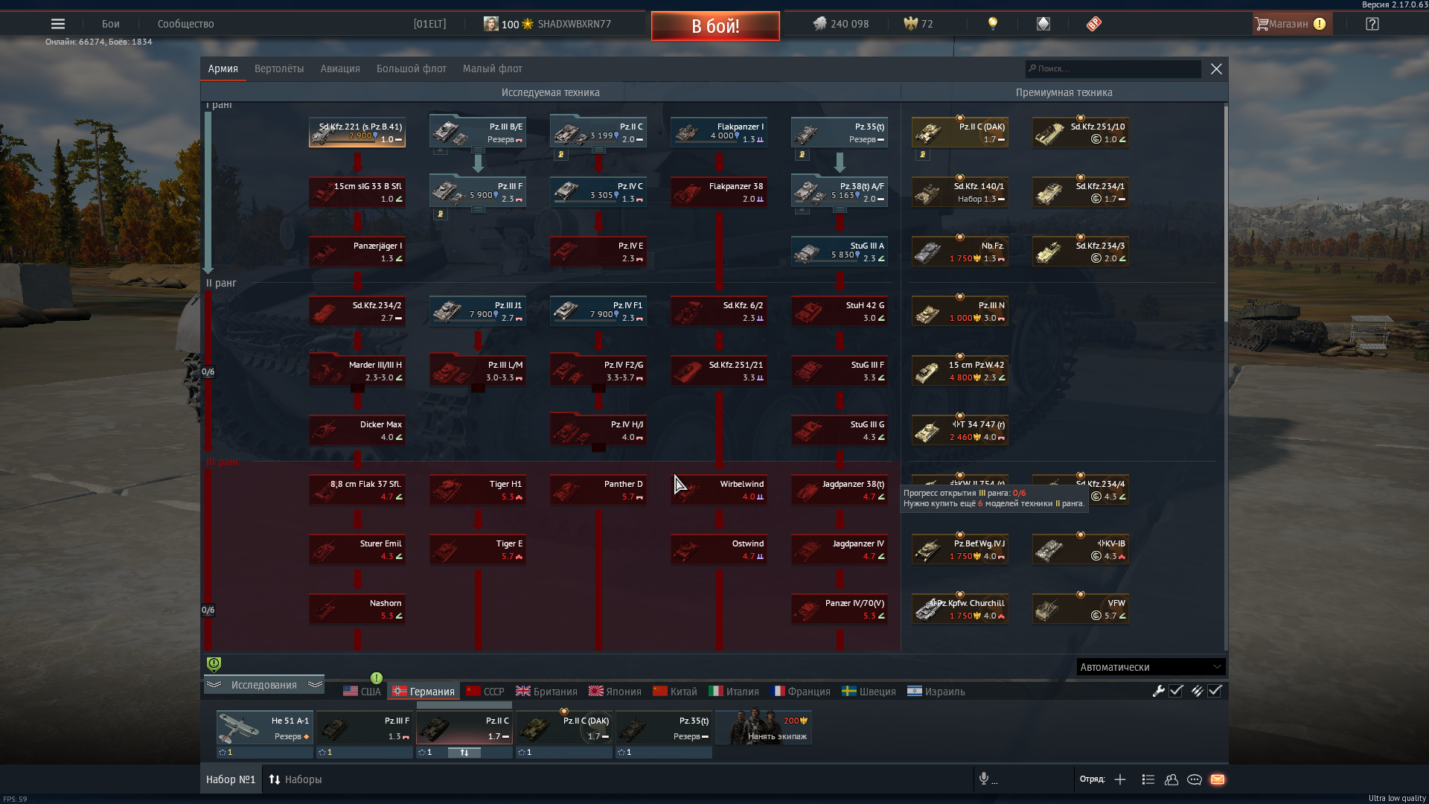Switch to the Малый флот tab
This screenshot has height=804, width=1429.
[492, 68]
